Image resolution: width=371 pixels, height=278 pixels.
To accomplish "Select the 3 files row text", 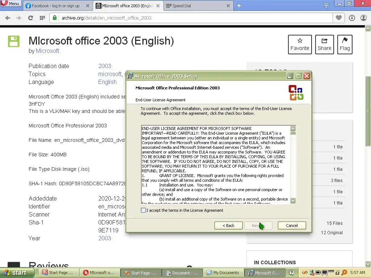I will point(337,181).
